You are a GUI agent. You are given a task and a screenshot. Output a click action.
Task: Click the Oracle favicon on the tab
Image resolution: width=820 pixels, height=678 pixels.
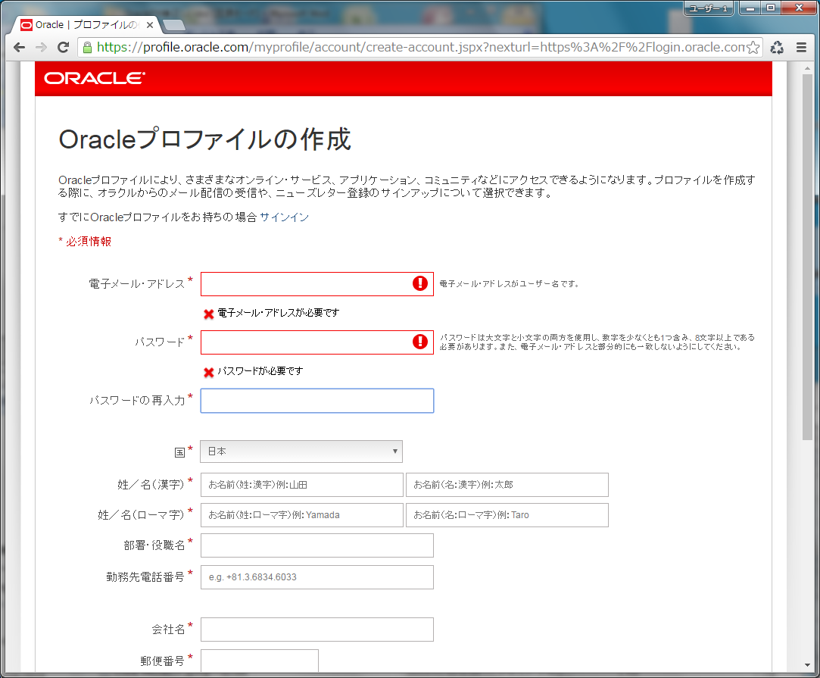click(x=27, y=25)
